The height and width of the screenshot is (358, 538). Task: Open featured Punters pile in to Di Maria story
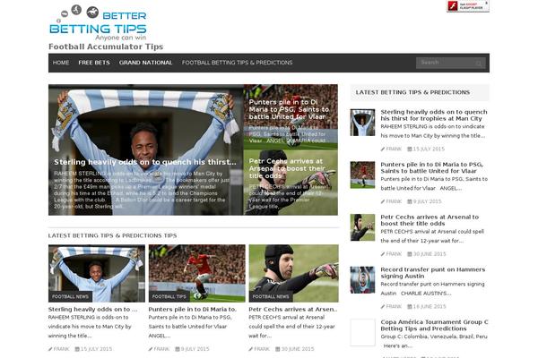click(289, 109)
